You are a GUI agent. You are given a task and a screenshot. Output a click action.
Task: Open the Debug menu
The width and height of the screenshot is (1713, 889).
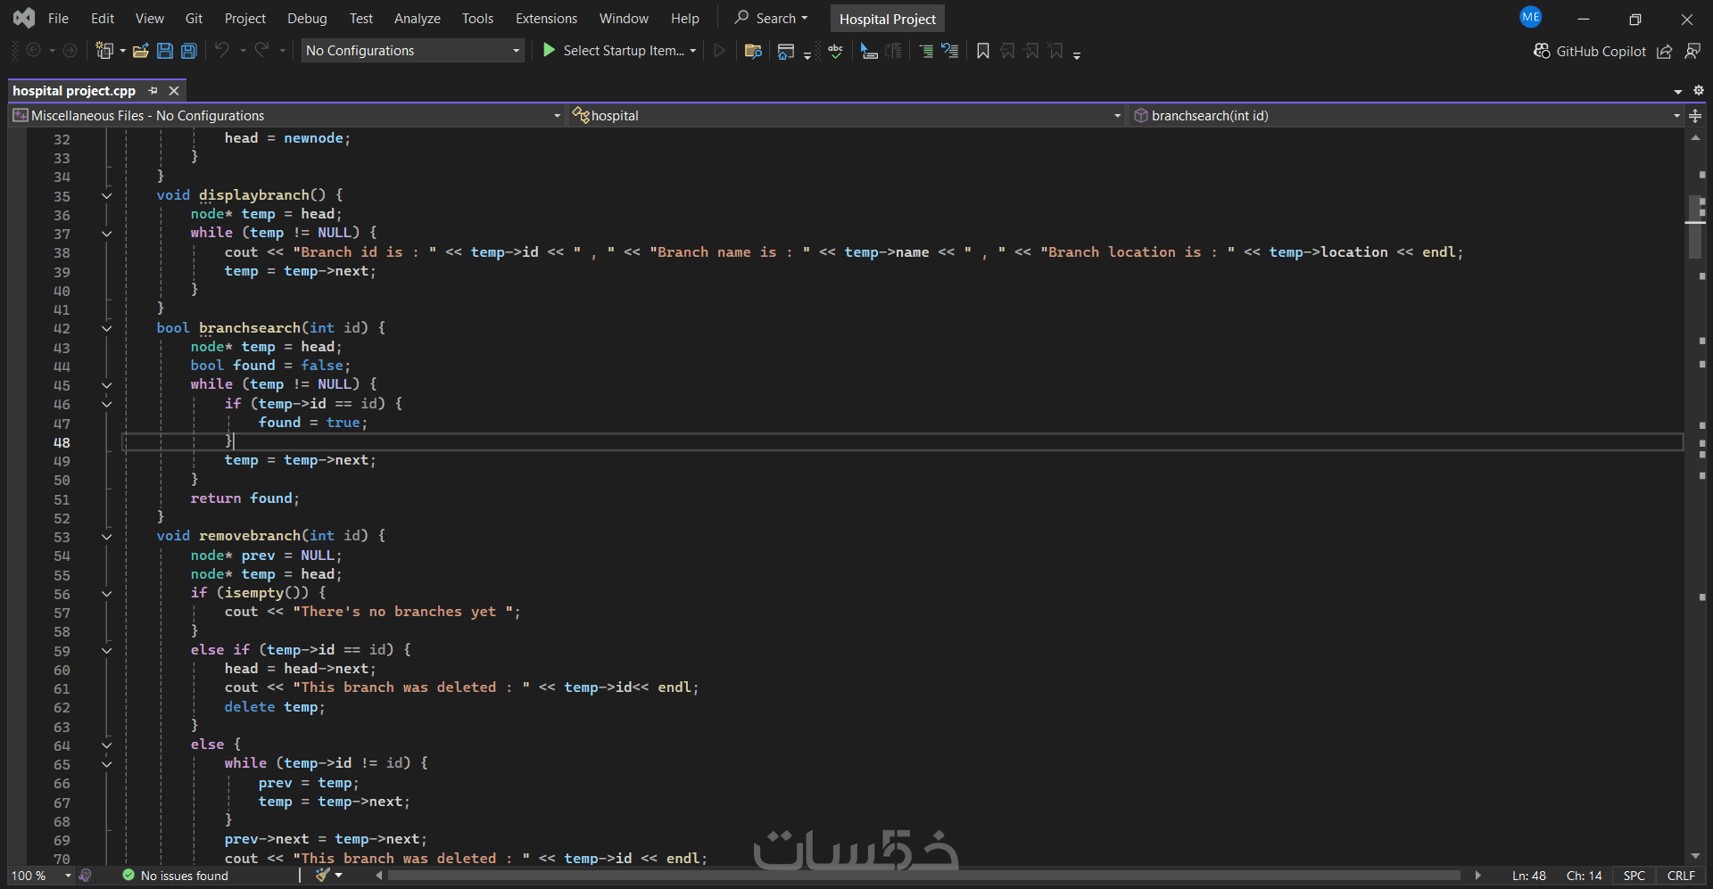coord(307,18)
